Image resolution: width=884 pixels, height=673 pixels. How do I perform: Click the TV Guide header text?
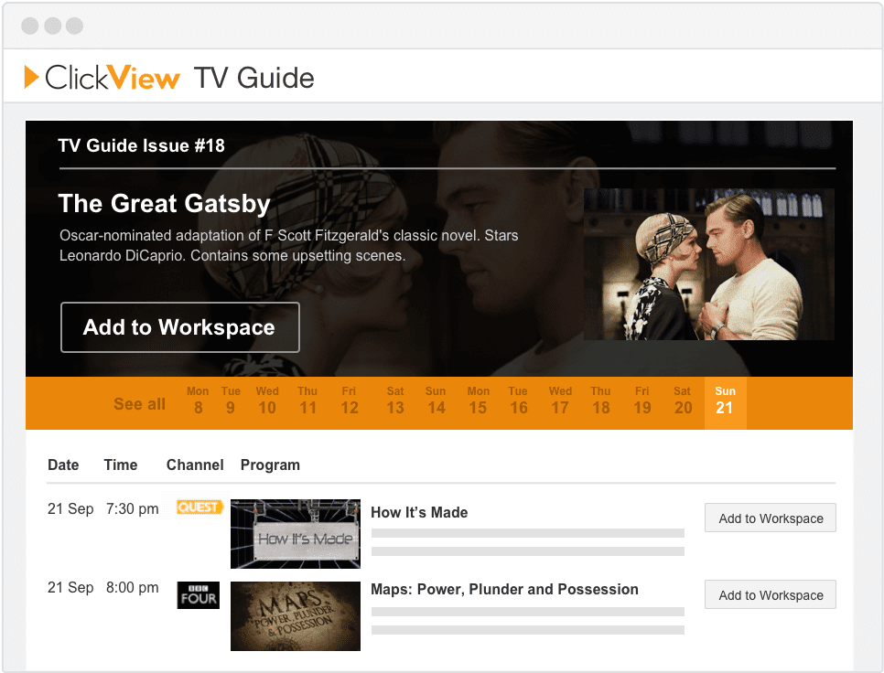[253, 78]
